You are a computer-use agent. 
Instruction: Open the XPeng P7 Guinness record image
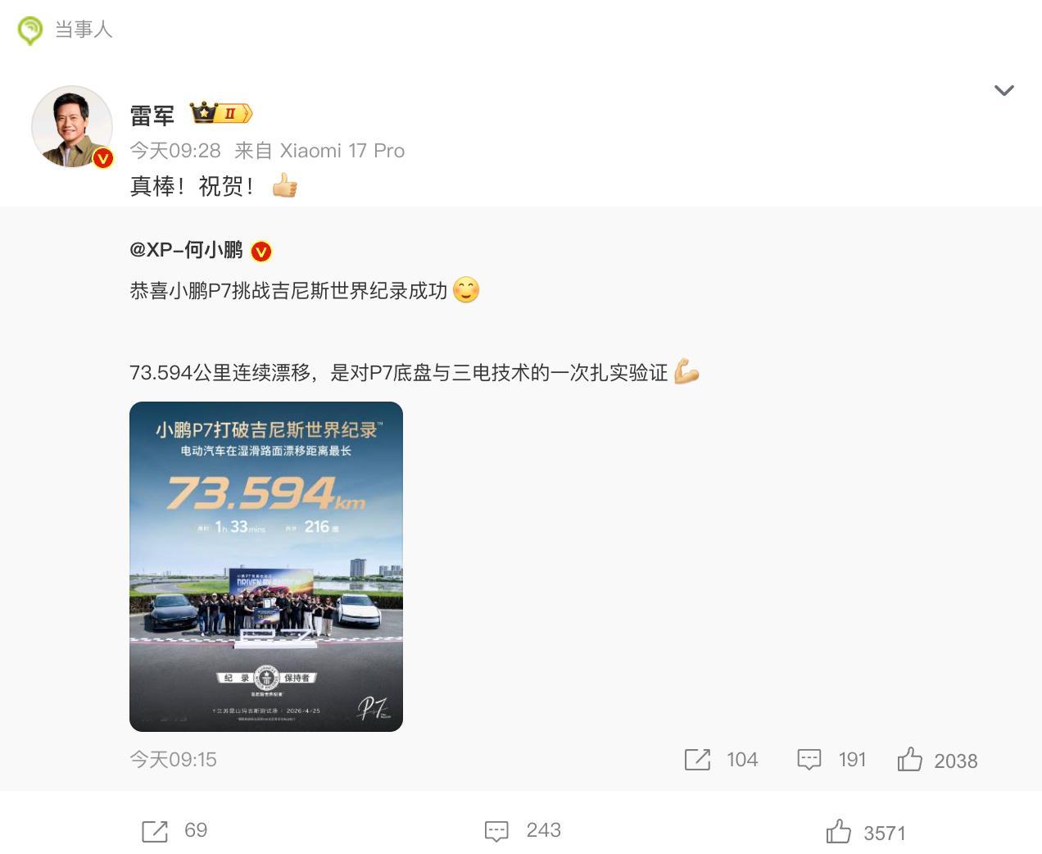pyautogui.click(x=266, y=566)
